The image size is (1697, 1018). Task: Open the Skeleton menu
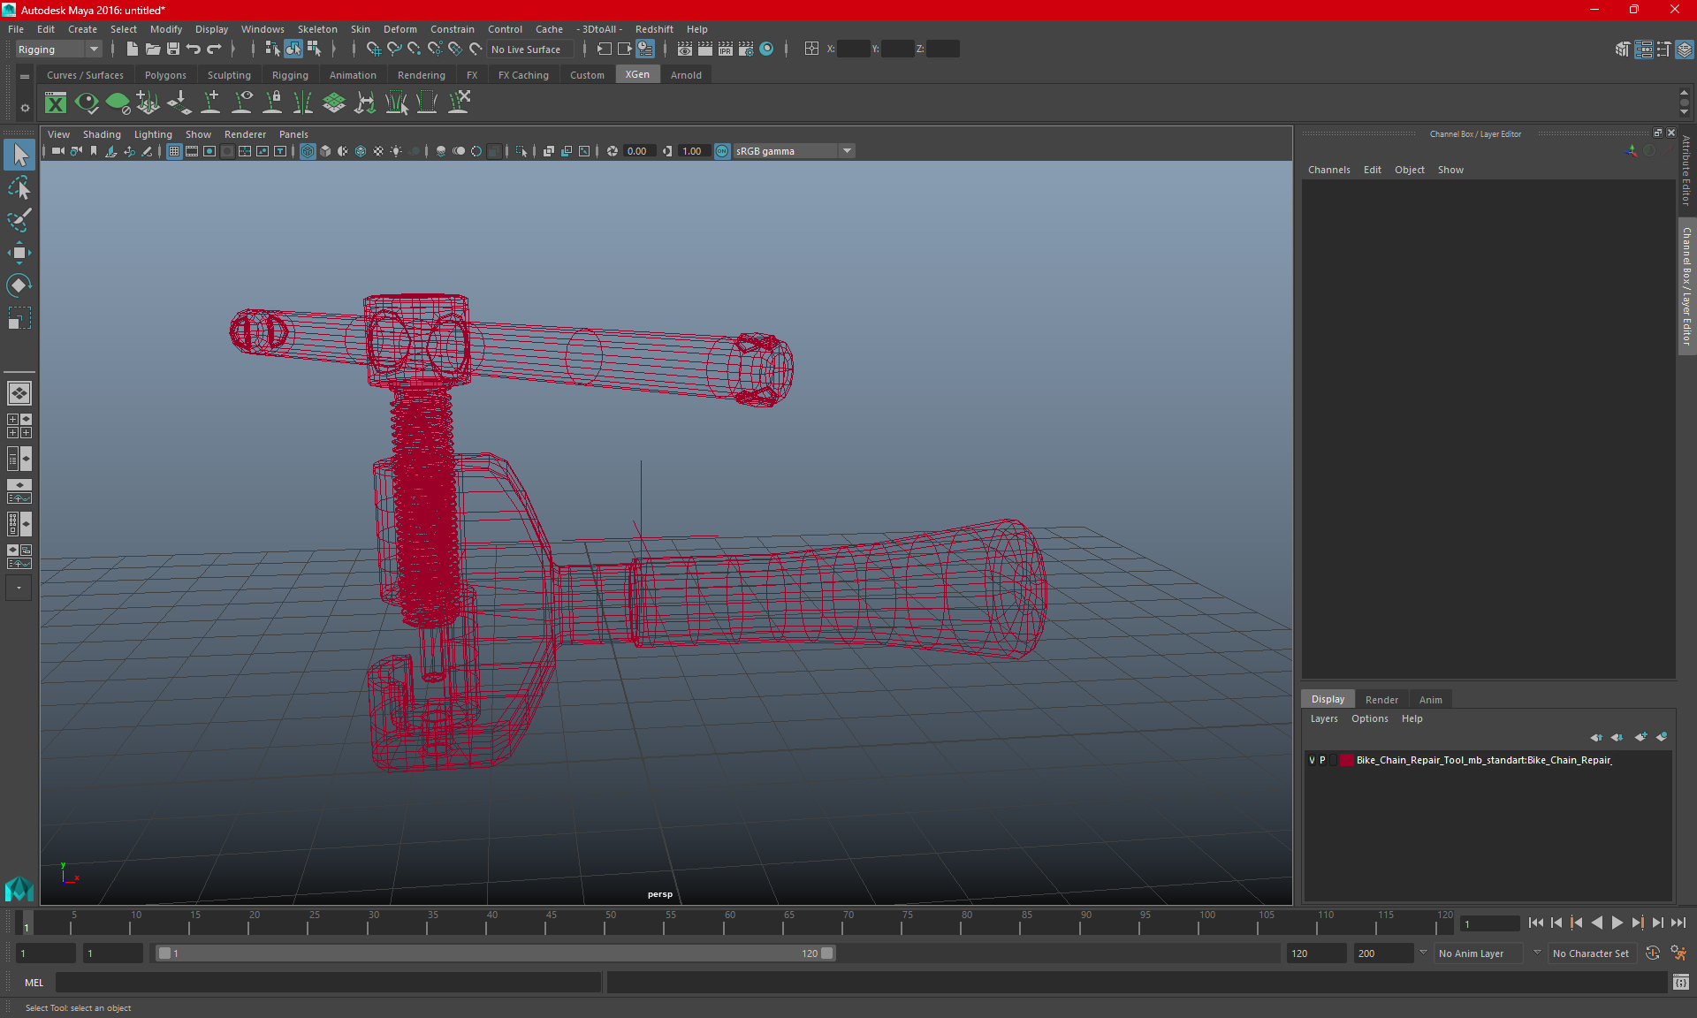coord(317,29)
